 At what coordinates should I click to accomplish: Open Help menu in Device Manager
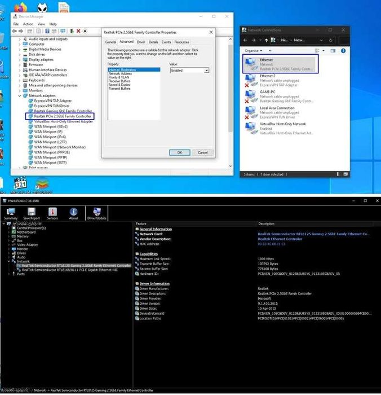pos(53,24)
